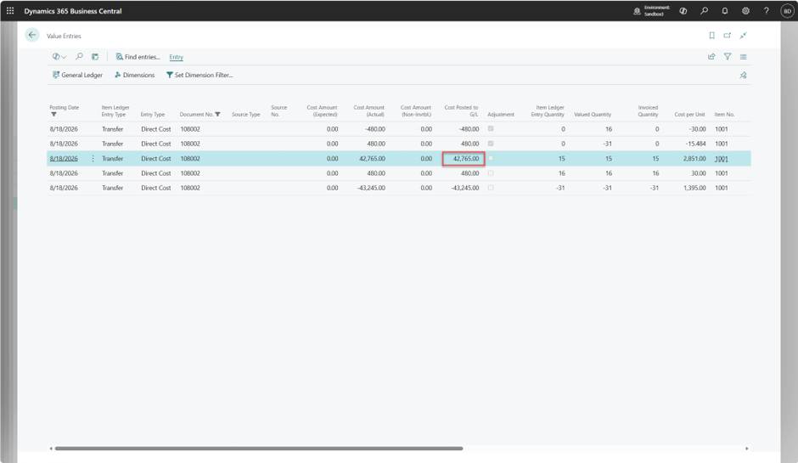Viewport: 798px width, 463px height.
Task: Toggle Adjustment checkbox in the highlighted 42,765.00 row
Action: tap(491, 158)
